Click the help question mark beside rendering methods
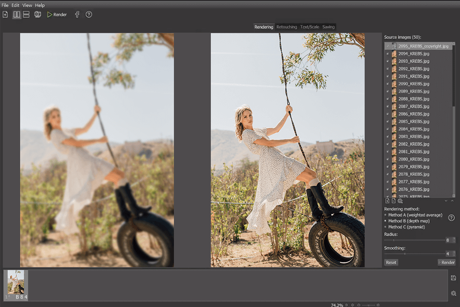This screenshot has width=460, height=307. [451, 218]
